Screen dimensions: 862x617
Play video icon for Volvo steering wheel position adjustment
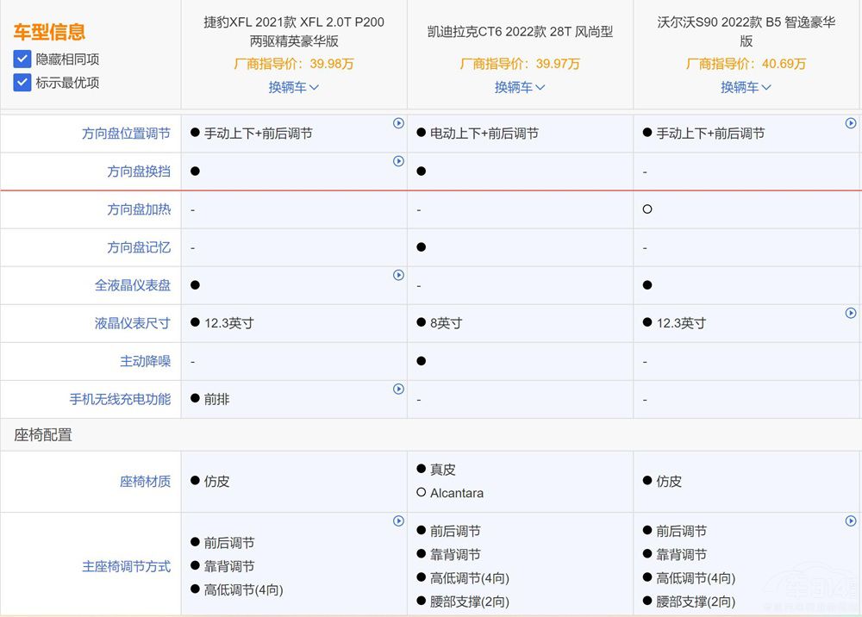851,123
